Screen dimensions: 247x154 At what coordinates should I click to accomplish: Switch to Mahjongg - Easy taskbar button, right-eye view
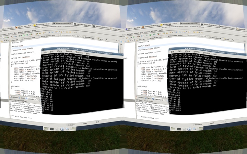point(170,24)
